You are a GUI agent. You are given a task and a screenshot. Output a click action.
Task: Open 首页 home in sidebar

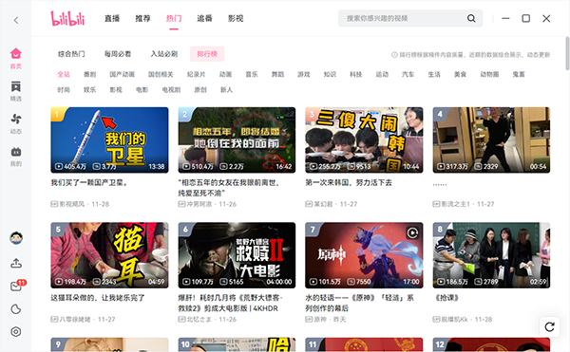pyautogui.click(x=15, y=58)
